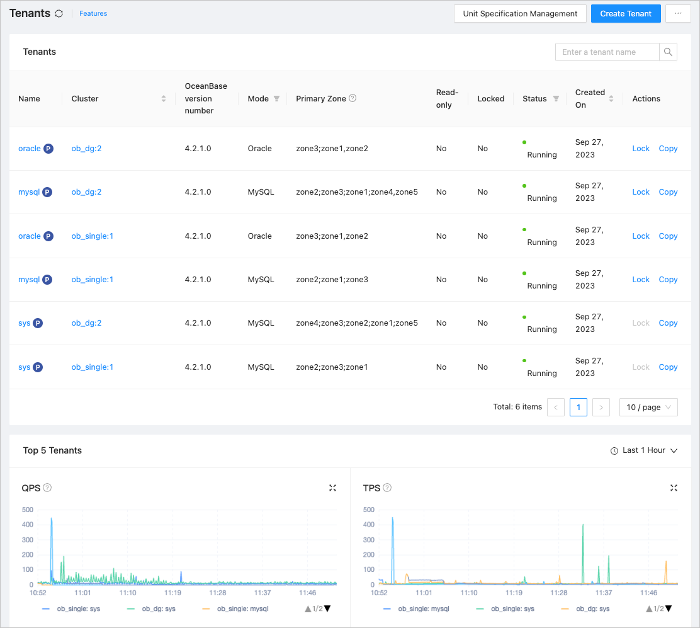Open the Status column filter icon
The width and height of the screenshot is (700, 628).
click(556, 99)
